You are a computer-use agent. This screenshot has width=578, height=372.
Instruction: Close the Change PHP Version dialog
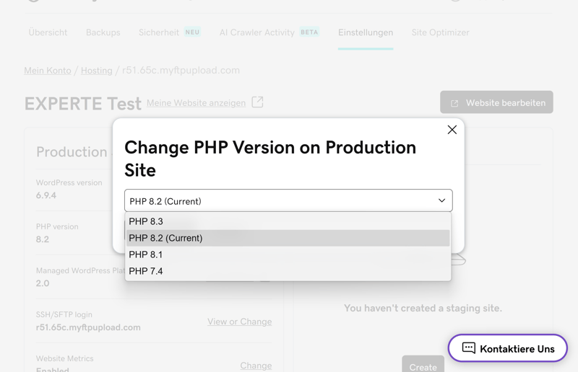click(452, 130)
